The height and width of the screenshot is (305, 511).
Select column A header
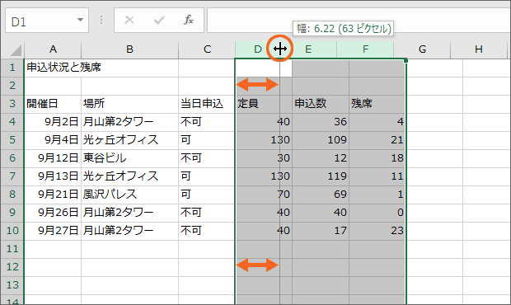(x=53, y=49)
